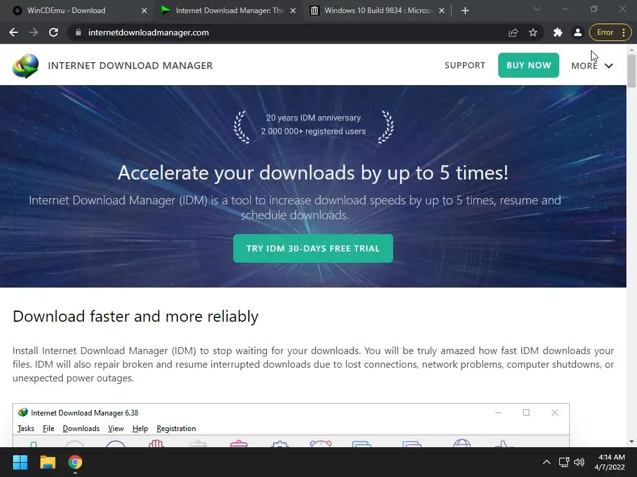Click the IDM globe logo

click(26, 66)
